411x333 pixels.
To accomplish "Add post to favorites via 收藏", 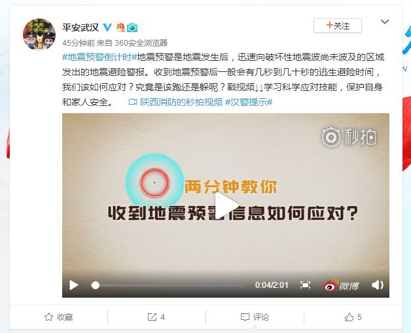I will pos(59,317).
